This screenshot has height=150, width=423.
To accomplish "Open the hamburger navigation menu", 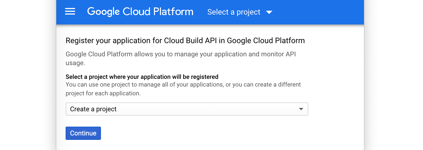I will [70, 12].
